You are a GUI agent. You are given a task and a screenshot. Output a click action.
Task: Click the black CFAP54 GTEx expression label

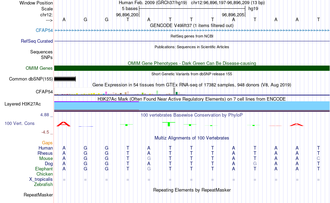44,92
